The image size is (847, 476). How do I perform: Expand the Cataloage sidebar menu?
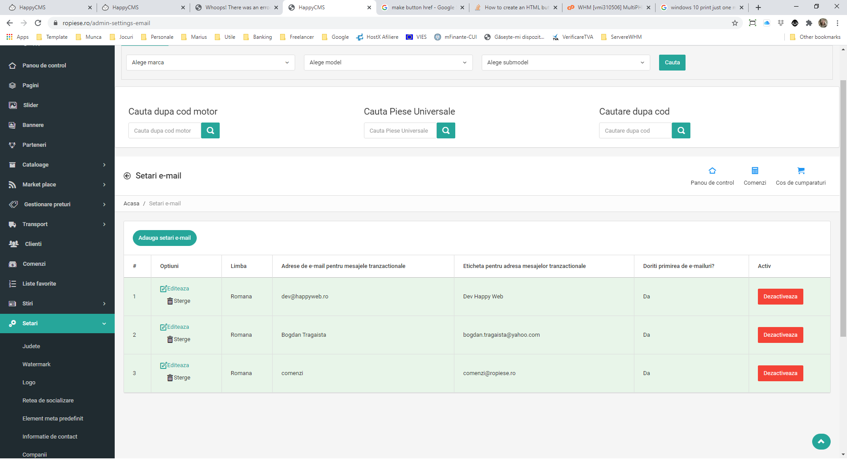(57, 165)
